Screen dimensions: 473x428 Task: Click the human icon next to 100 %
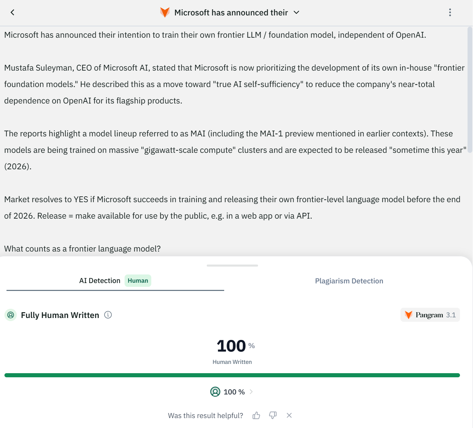point(215,392)
